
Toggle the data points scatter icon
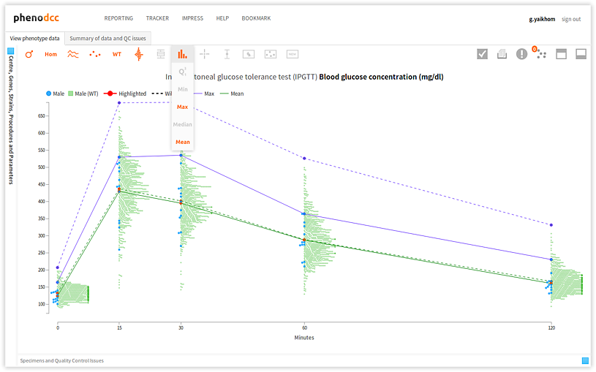pos(95,54)
